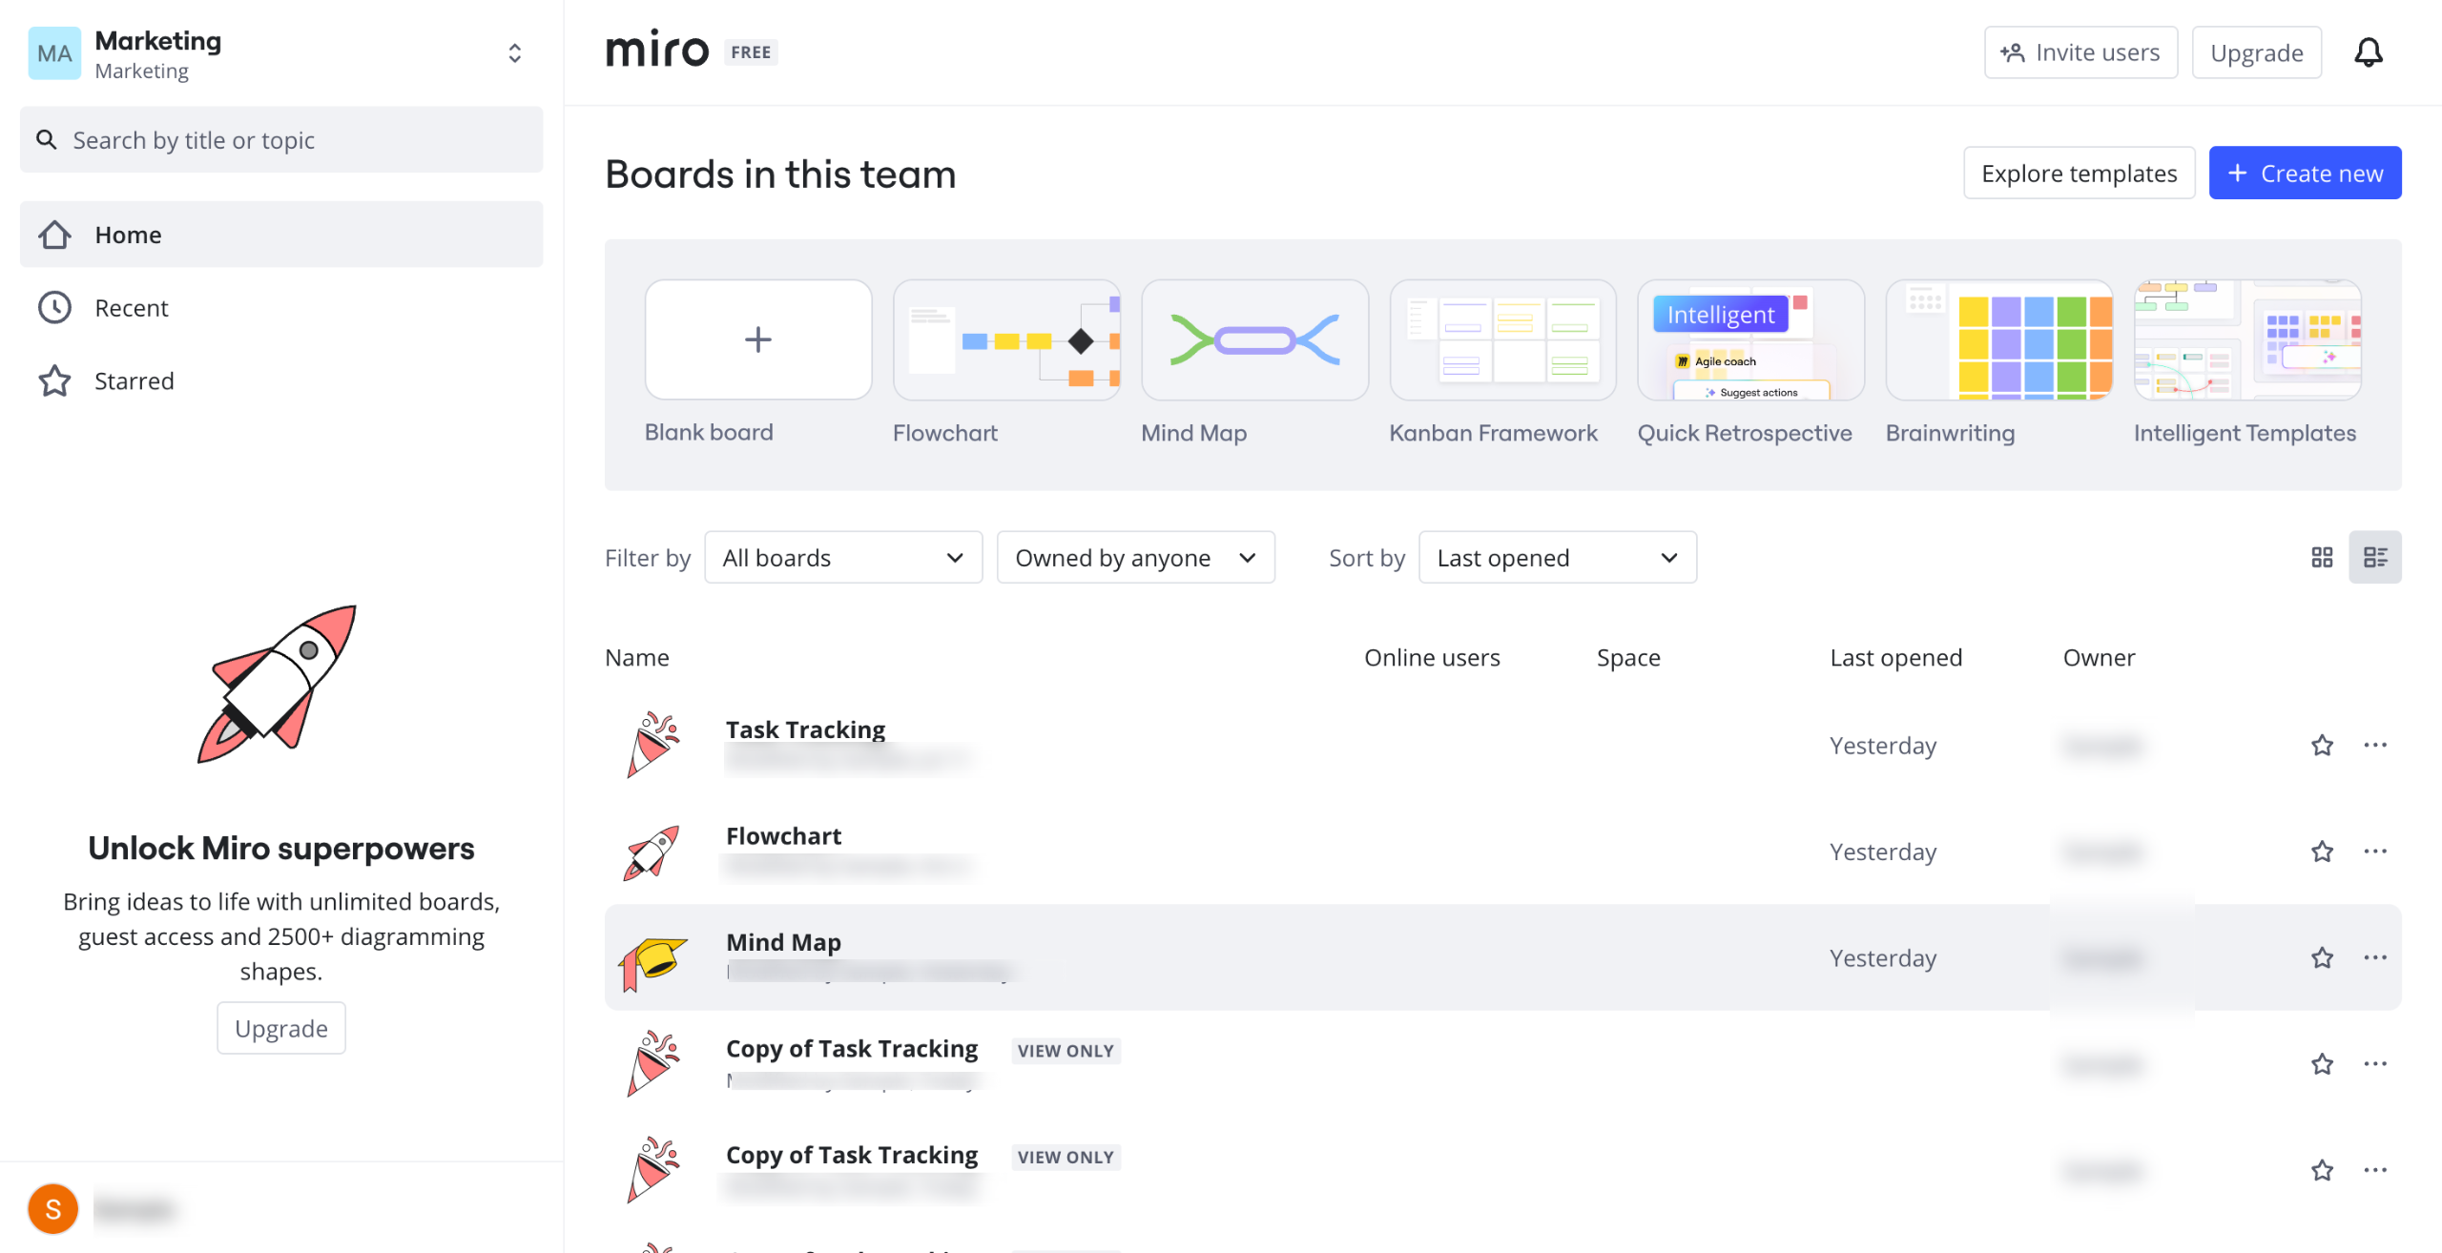Open the All boards filter dropdown
Viewport: 2442px width, 1253px height.
point(842,558)
